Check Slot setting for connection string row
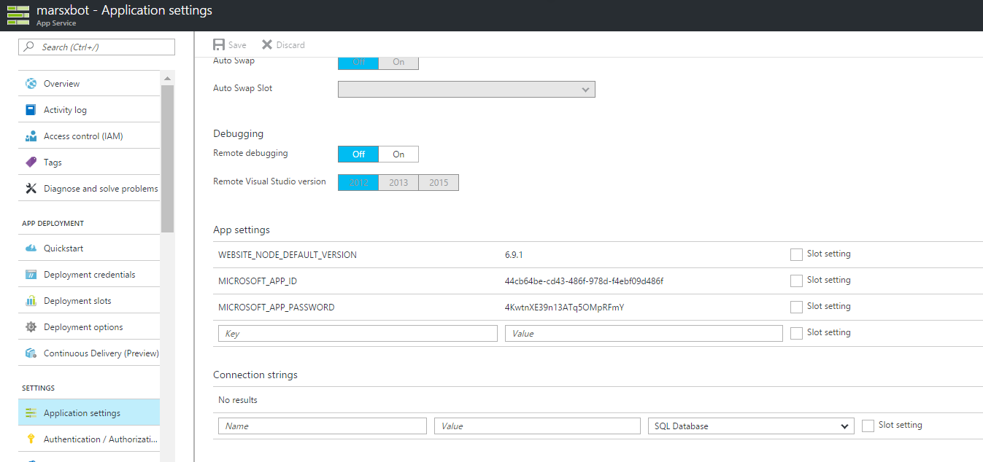 tap(868, 426)
